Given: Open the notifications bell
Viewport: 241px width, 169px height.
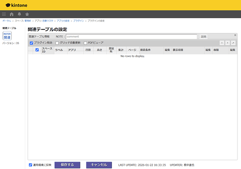Looking at the screenshot, I should (19, 14).
